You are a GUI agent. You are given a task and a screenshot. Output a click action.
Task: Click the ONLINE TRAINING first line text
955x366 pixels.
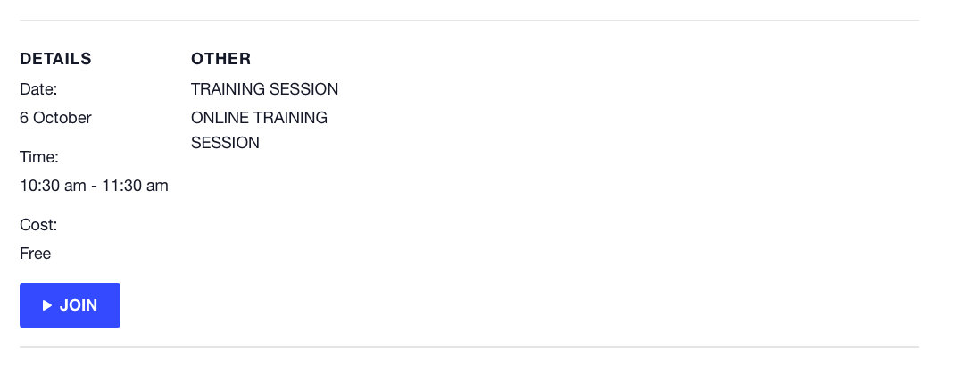pos(260,118)
